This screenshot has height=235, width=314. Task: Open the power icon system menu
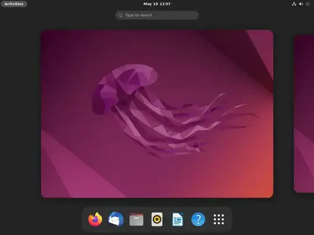click(x=308, y=4)
